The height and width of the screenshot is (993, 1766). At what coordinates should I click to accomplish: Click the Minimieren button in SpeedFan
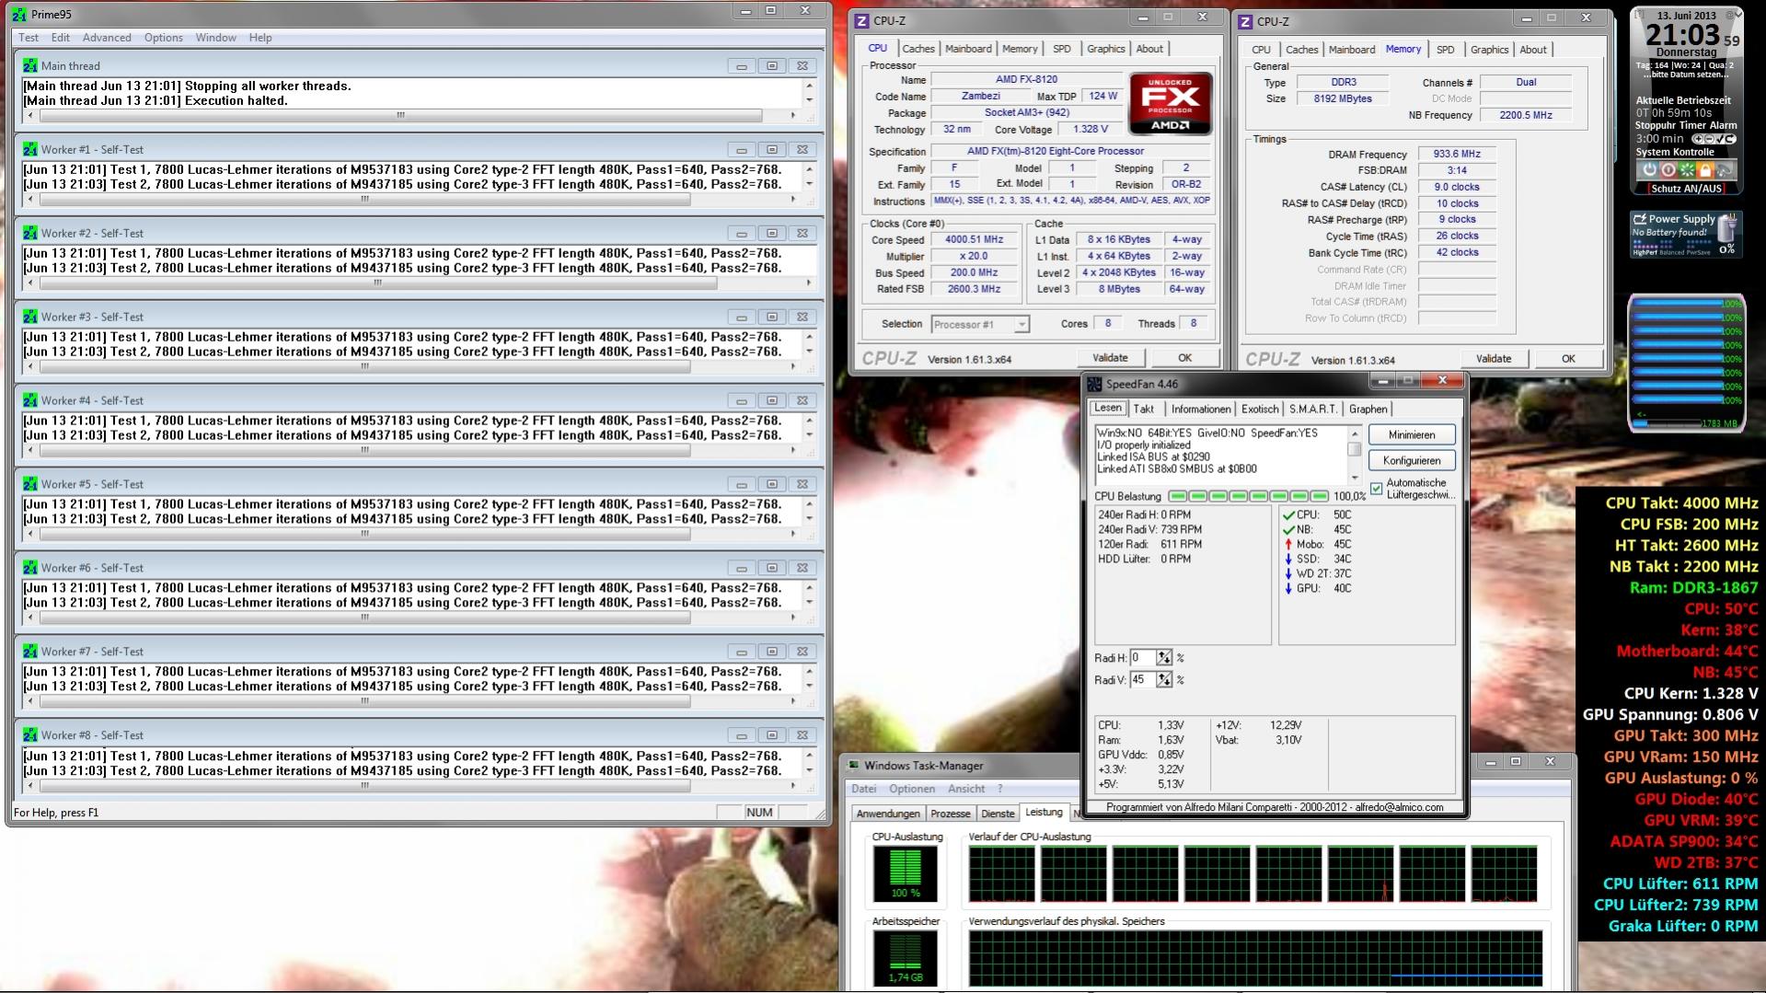[1412, 434]
